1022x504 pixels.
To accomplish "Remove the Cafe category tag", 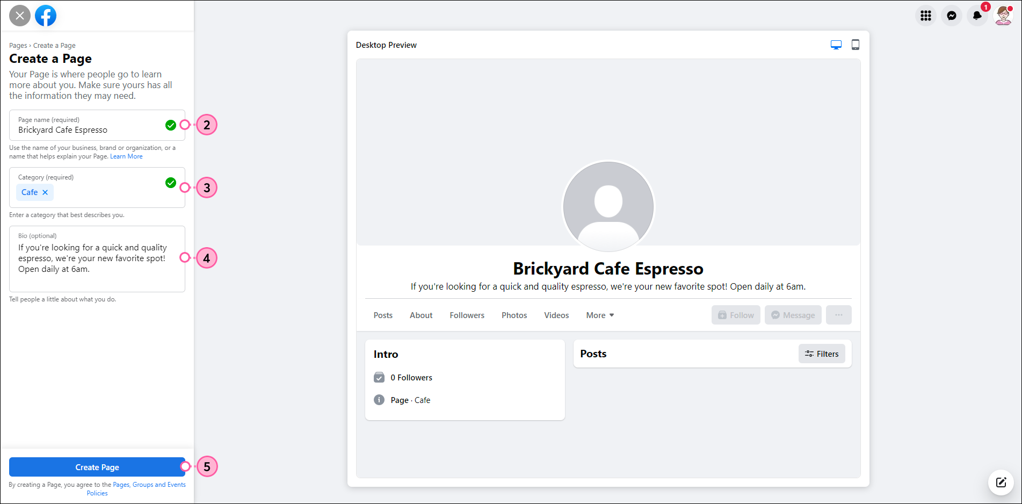I will point(45,192).
